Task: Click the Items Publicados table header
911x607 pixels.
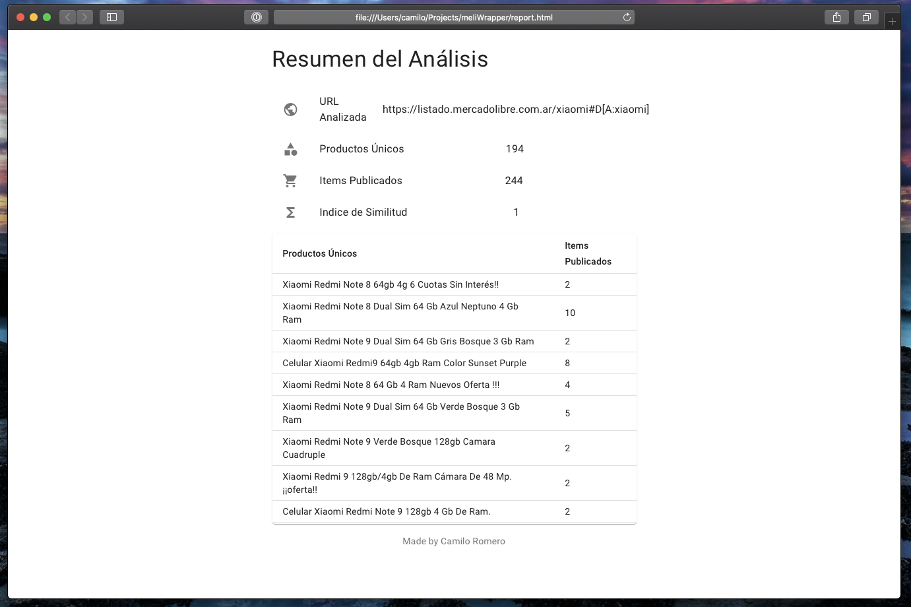Action: 588,253
